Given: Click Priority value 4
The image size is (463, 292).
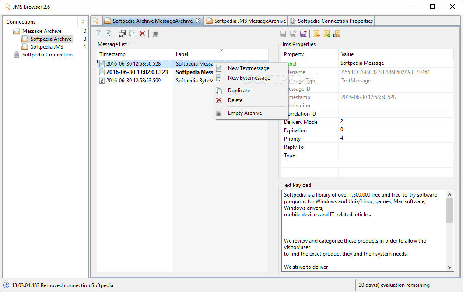Looking at the screenshot, I should pos(342,138).
